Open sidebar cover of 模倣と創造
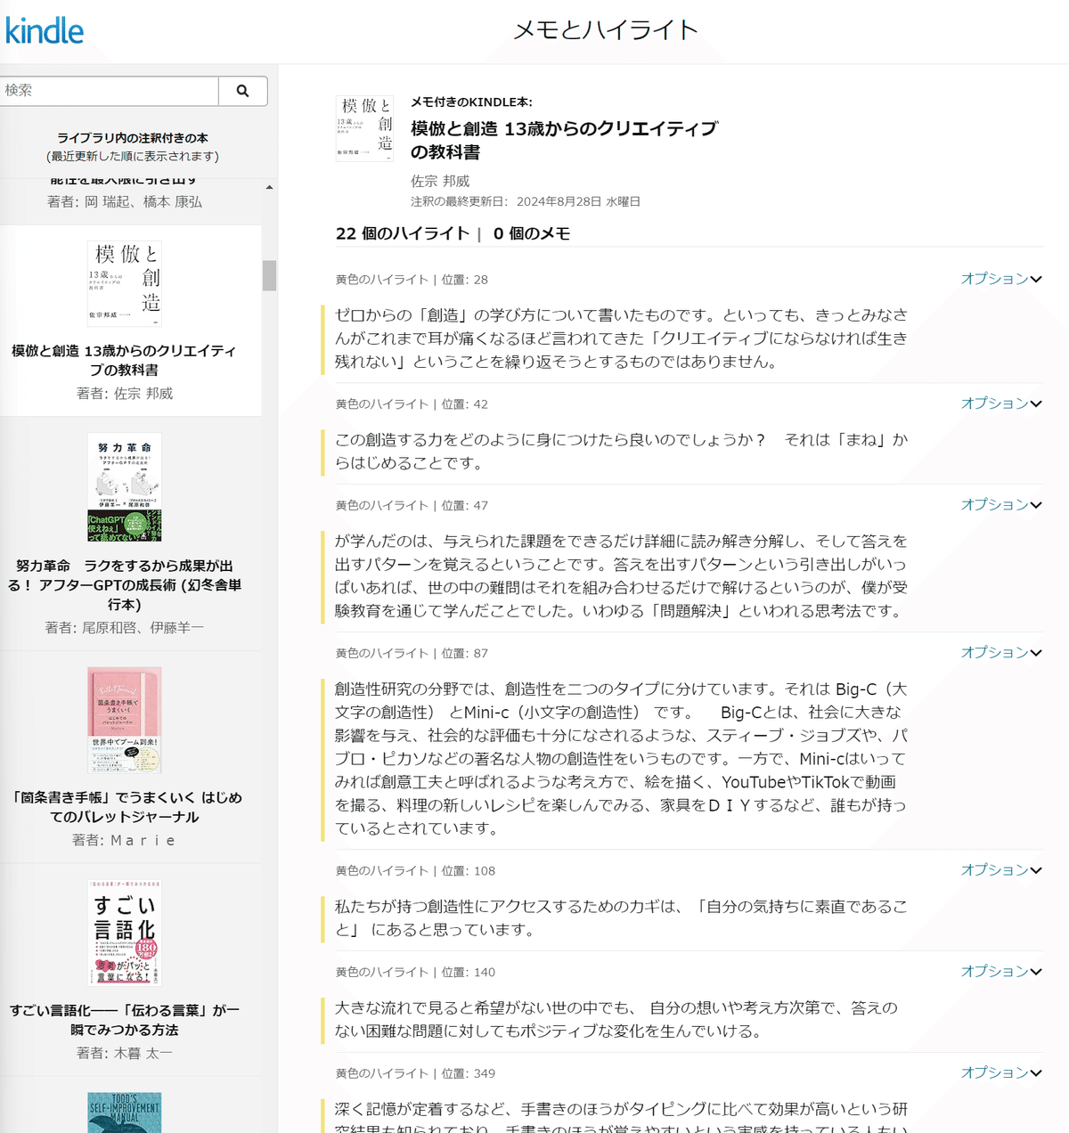 point(125,284)
